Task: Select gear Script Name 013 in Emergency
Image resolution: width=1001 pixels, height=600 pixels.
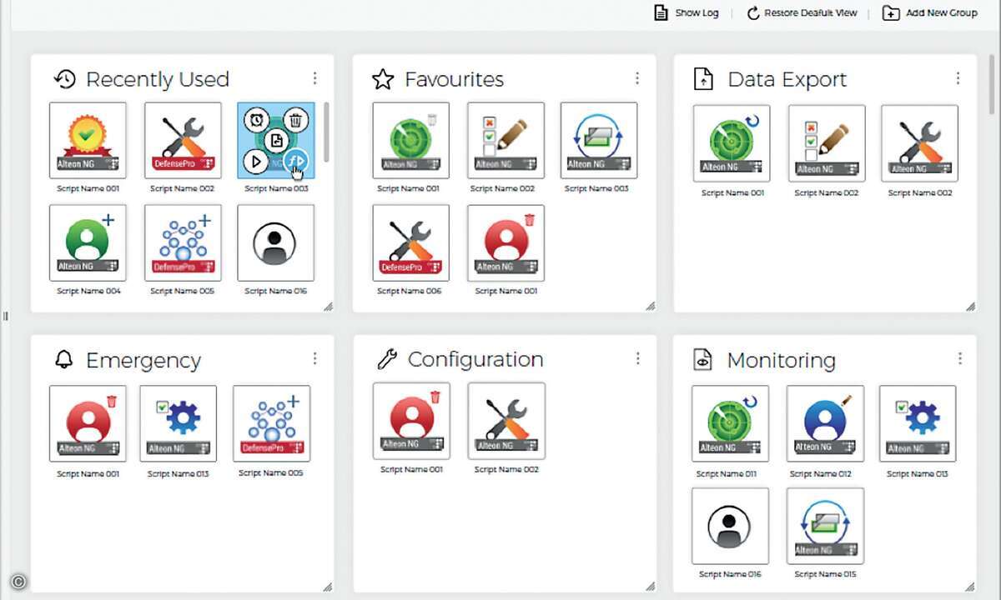Action: tap(178, 423)
